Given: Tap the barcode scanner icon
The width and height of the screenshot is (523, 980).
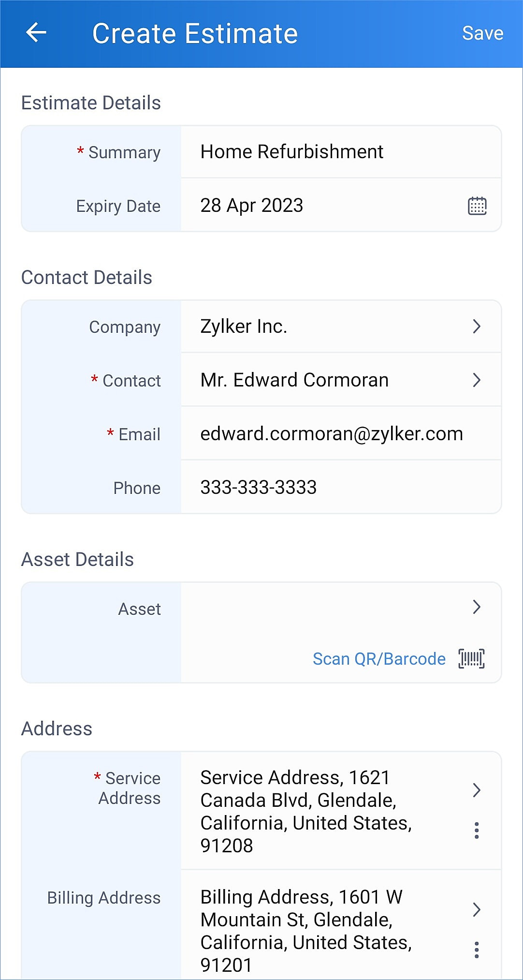Looking at the screenshot, I should pos(471,659).
